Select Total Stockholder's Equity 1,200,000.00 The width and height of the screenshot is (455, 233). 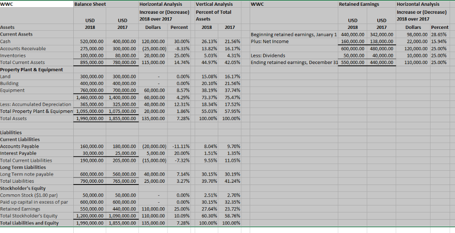click(90, 216)
